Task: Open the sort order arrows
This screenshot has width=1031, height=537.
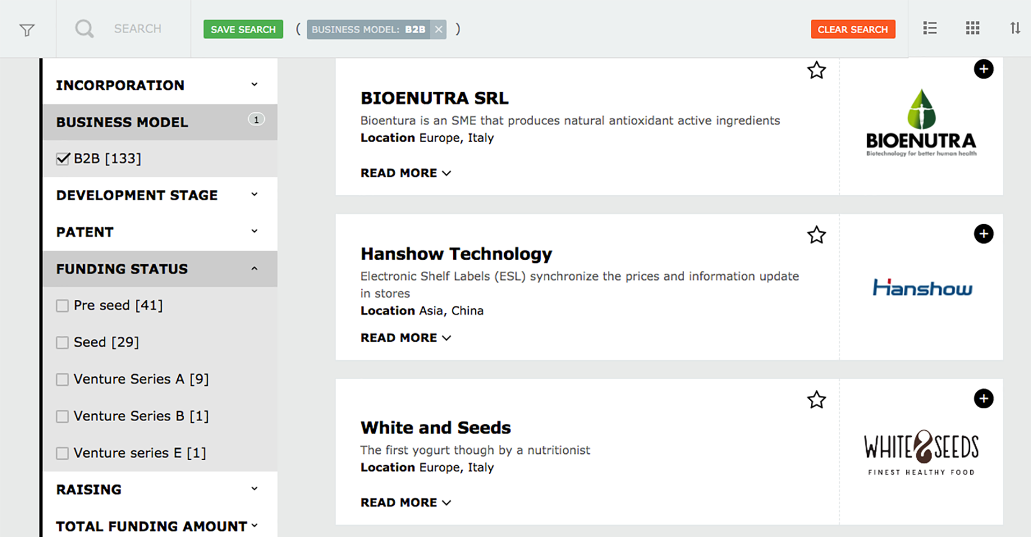Action: [1015, 28]
